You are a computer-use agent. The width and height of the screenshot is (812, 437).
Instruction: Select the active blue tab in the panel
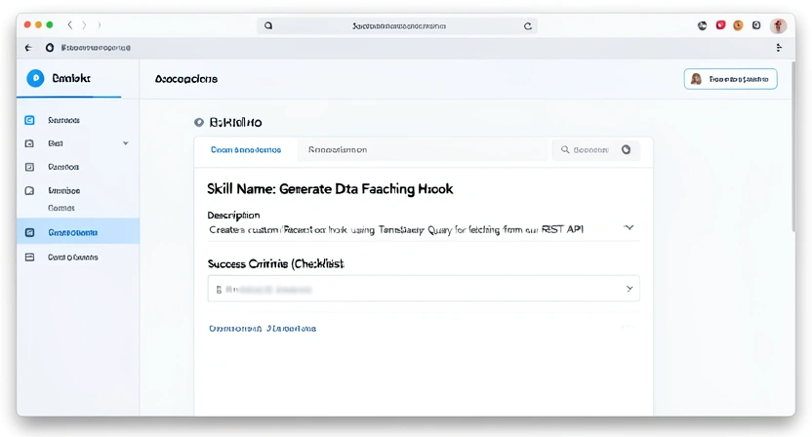click(246, 149)
